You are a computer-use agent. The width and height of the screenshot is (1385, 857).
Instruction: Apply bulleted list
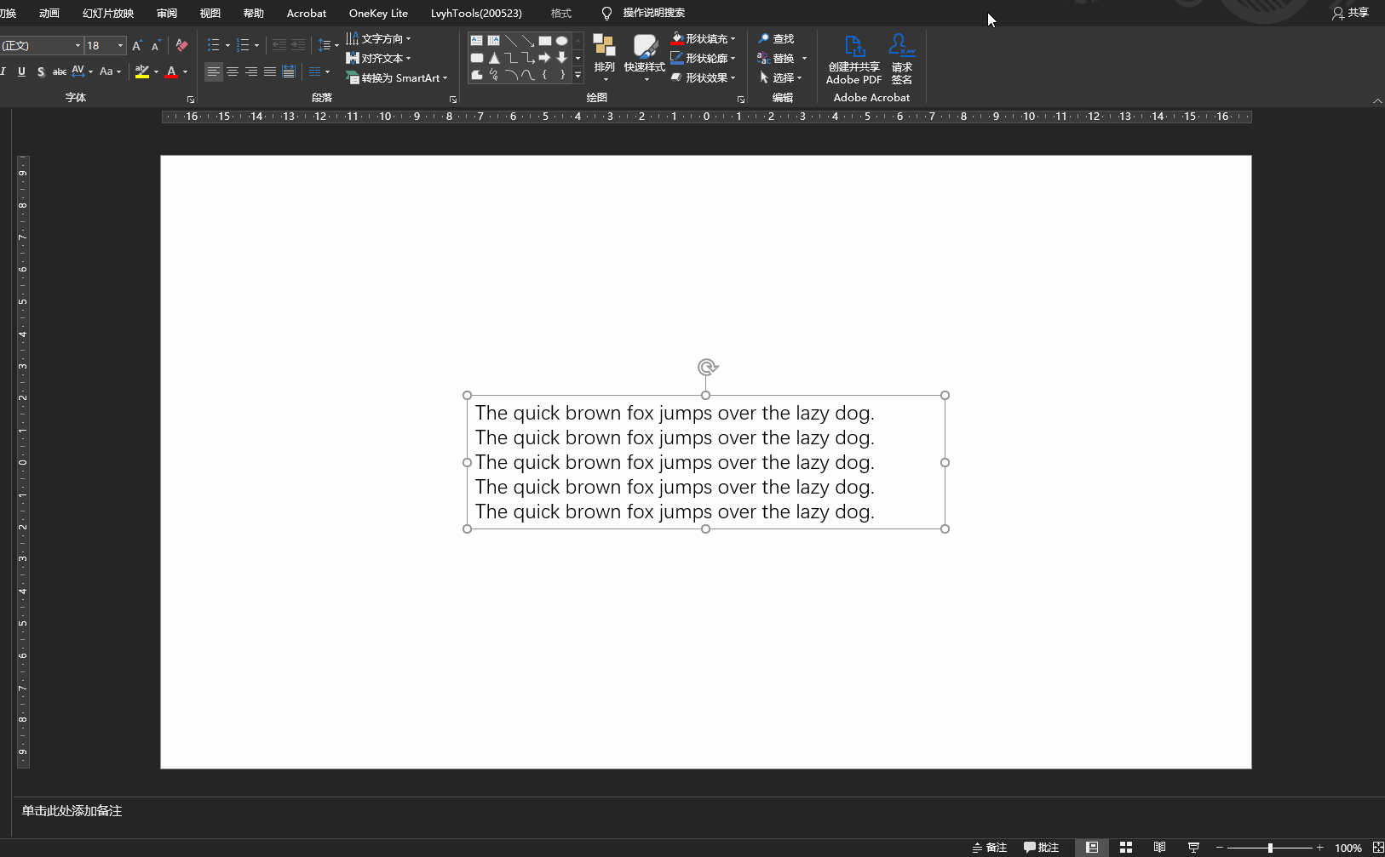coord(214,45)
